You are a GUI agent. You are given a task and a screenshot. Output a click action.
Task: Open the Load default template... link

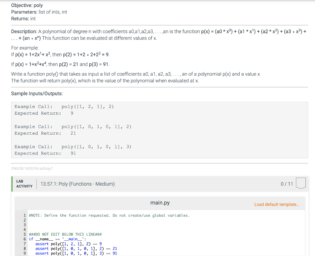(277, 204)
